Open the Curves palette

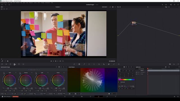click(x=74, y=64)
